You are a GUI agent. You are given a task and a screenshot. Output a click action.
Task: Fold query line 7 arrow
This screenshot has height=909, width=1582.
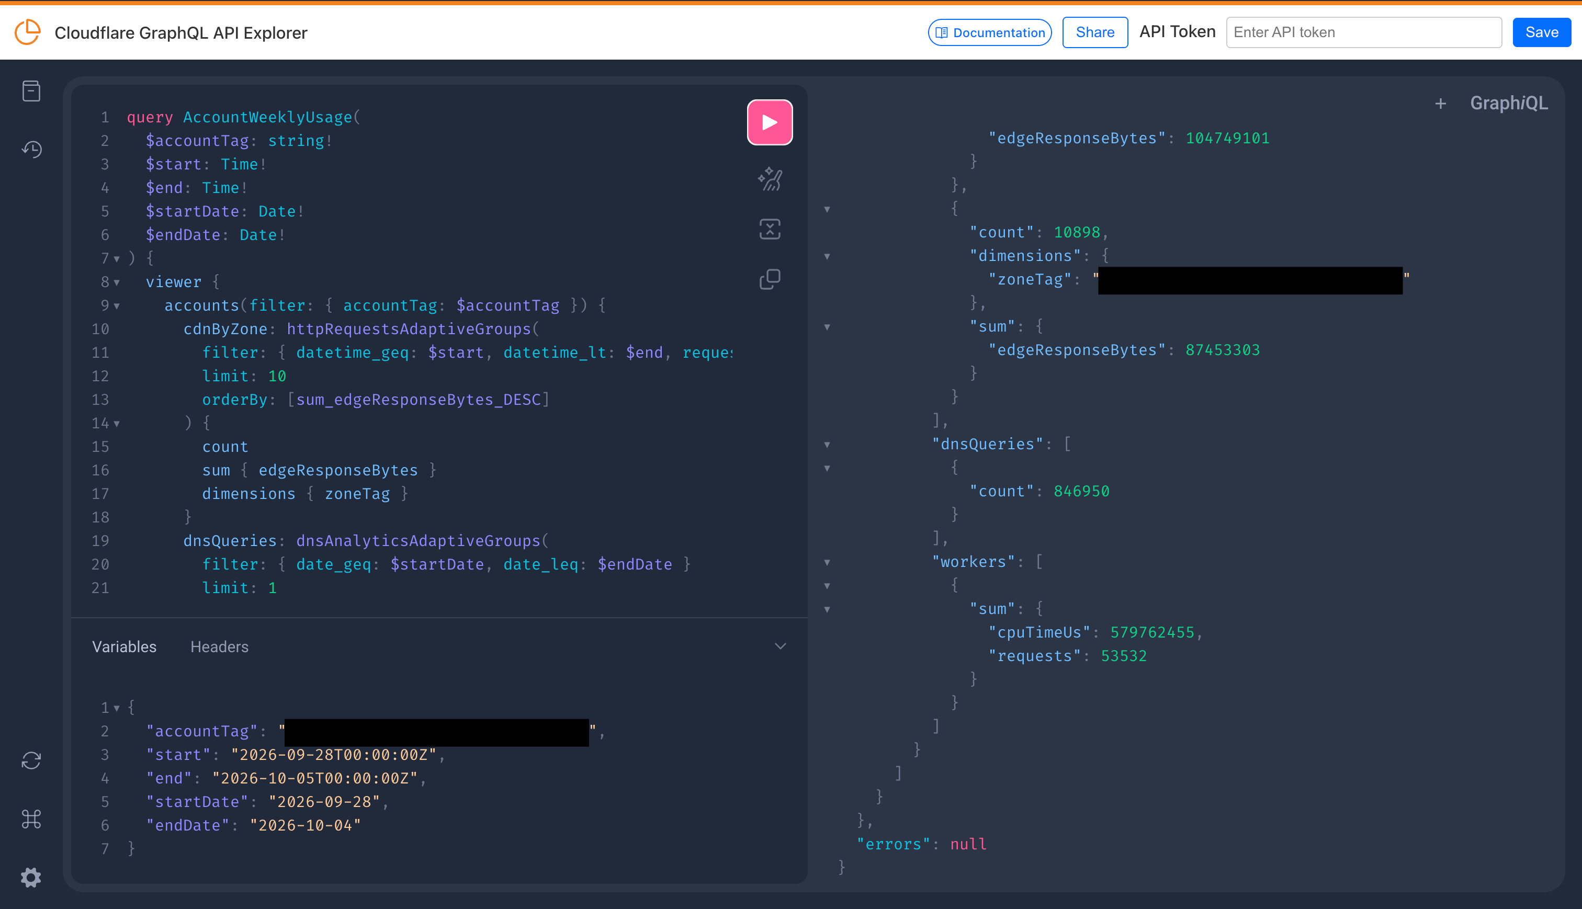coord(117,259)
